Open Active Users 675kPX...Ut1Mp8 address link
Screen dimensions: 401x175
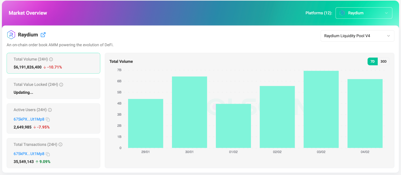(29, 119)
